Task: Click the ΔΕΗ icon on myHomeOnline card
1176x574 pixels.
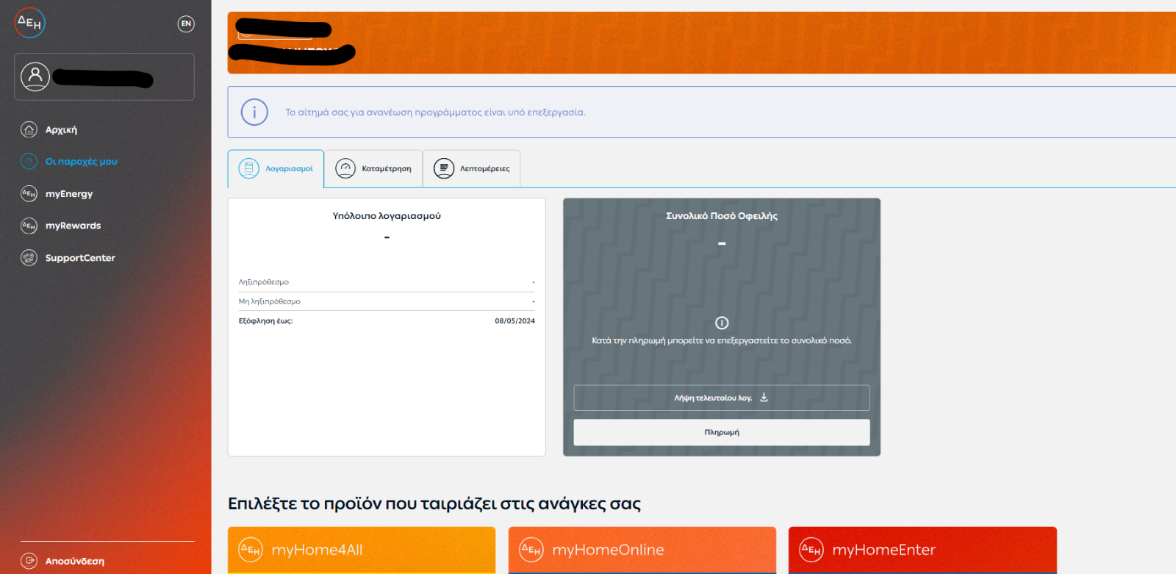Action: (x=531, y=550)
